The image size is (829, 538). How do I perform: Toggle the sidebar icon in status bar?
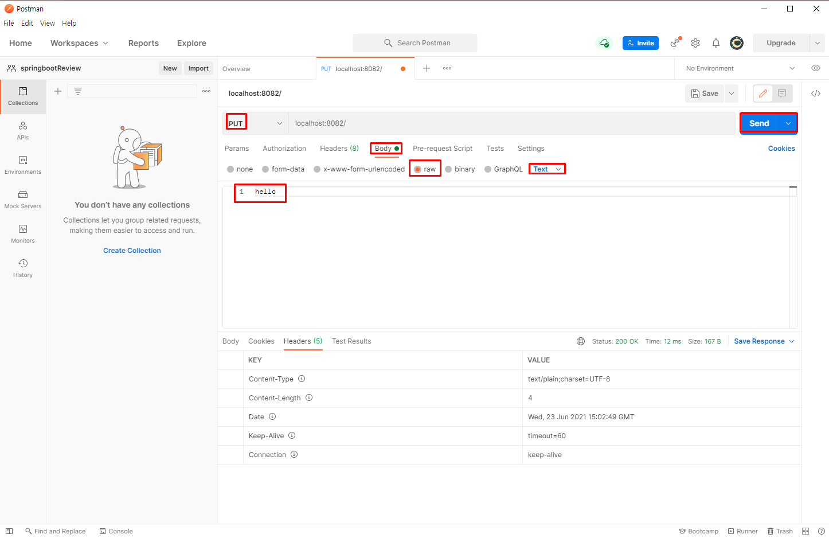9,531
